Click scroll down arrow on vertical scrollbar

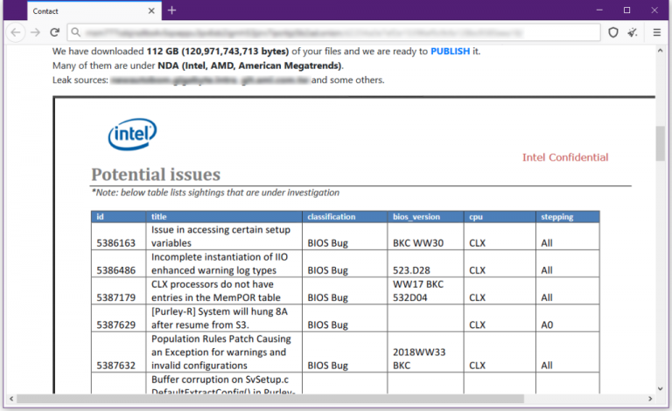coord(661,387)
